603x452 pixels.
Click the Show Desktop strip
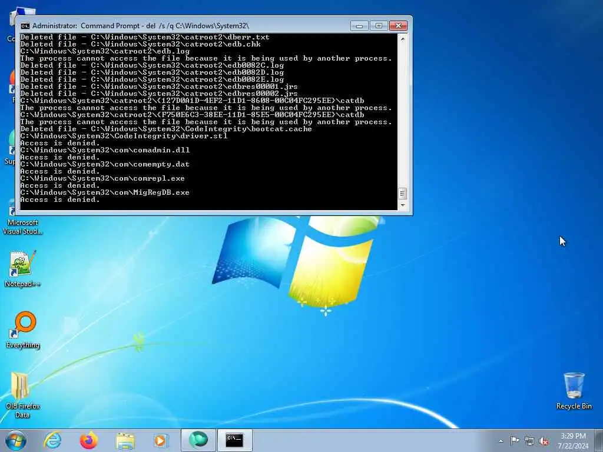tap(599, 440)
